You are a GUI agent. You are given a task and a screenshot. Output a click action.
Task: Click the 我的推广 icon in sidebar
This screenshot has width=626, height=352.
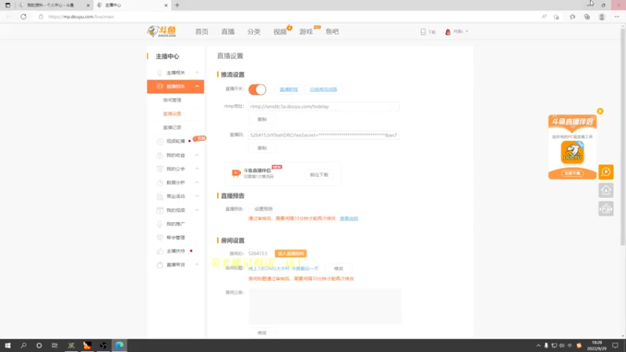[160, 224]
